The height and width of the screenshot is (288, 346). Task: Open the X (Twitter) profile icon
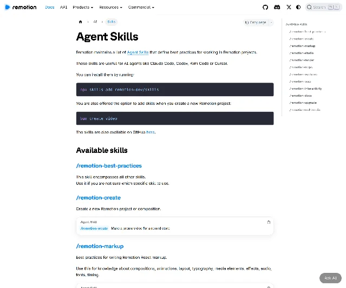tap(289, 7)
